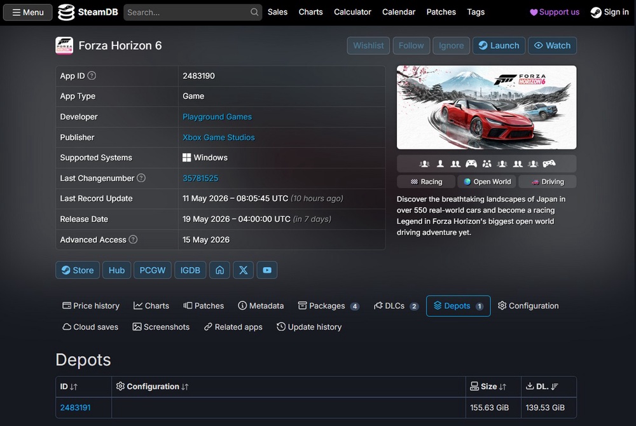Open Sales in the top navigation
The width and height of the screenshot is (636, 426).
click(x=277, y=12)
